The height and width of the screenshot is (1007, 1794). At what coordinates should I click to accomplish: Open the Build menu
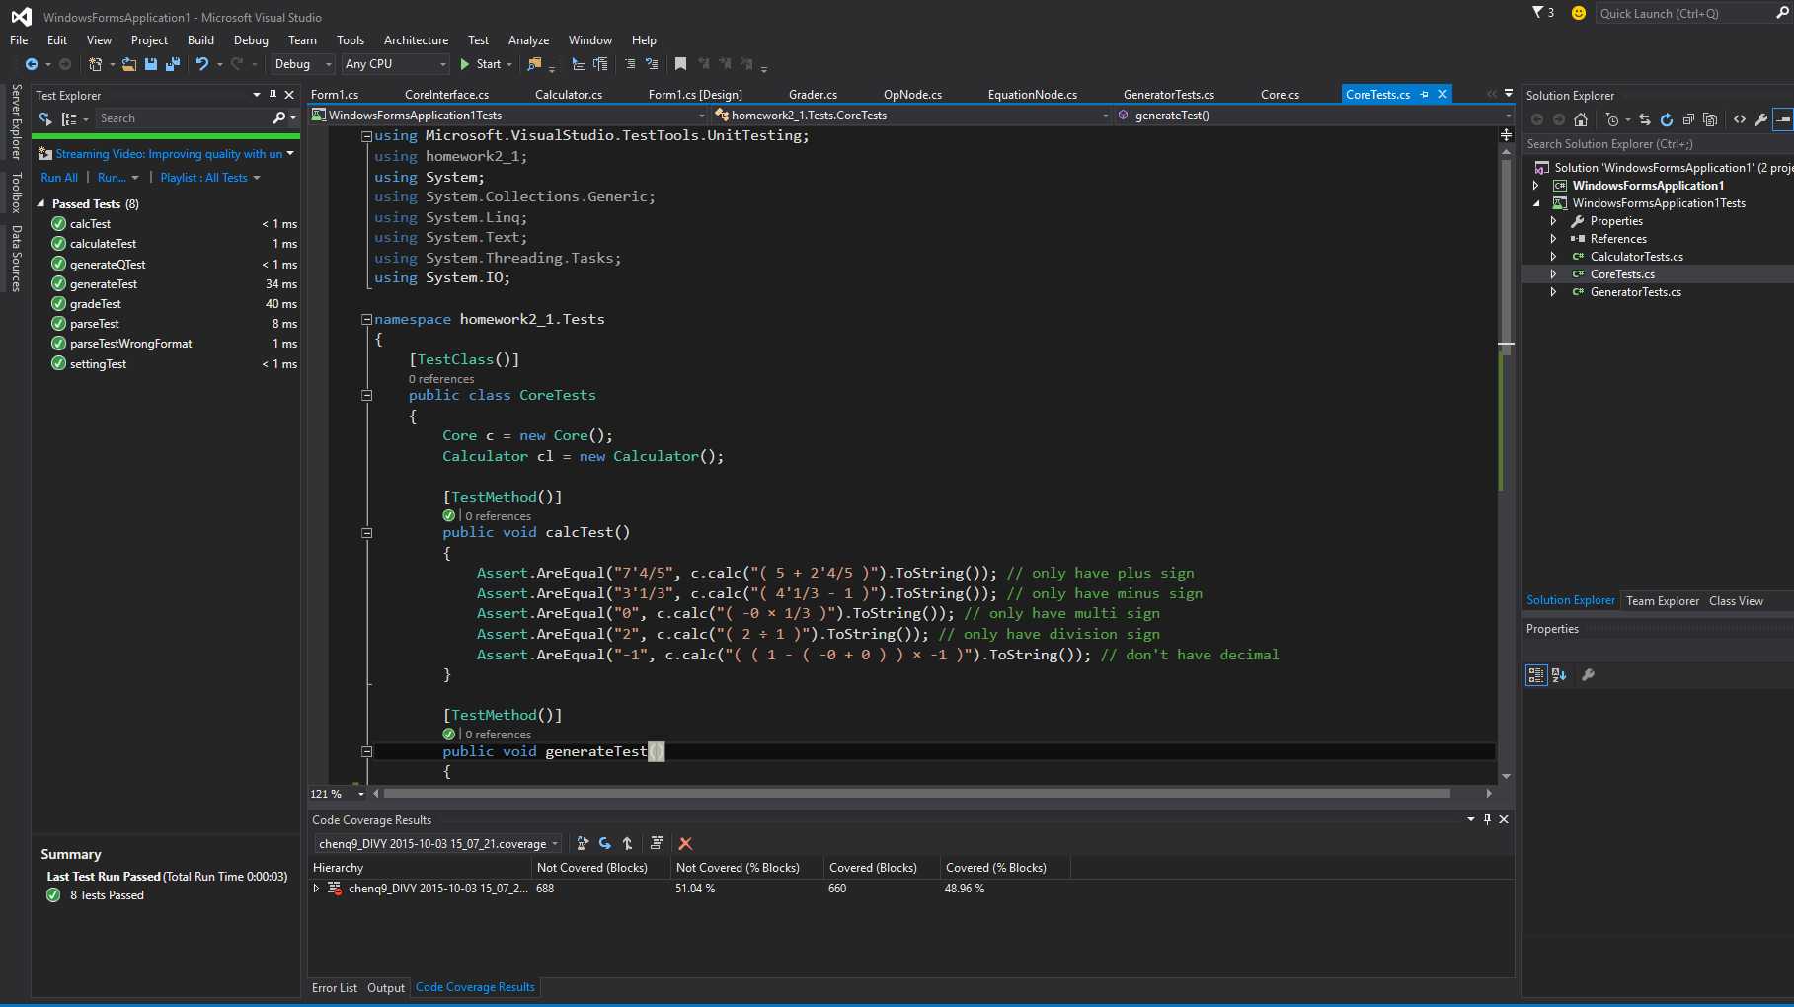coord(200,40)
